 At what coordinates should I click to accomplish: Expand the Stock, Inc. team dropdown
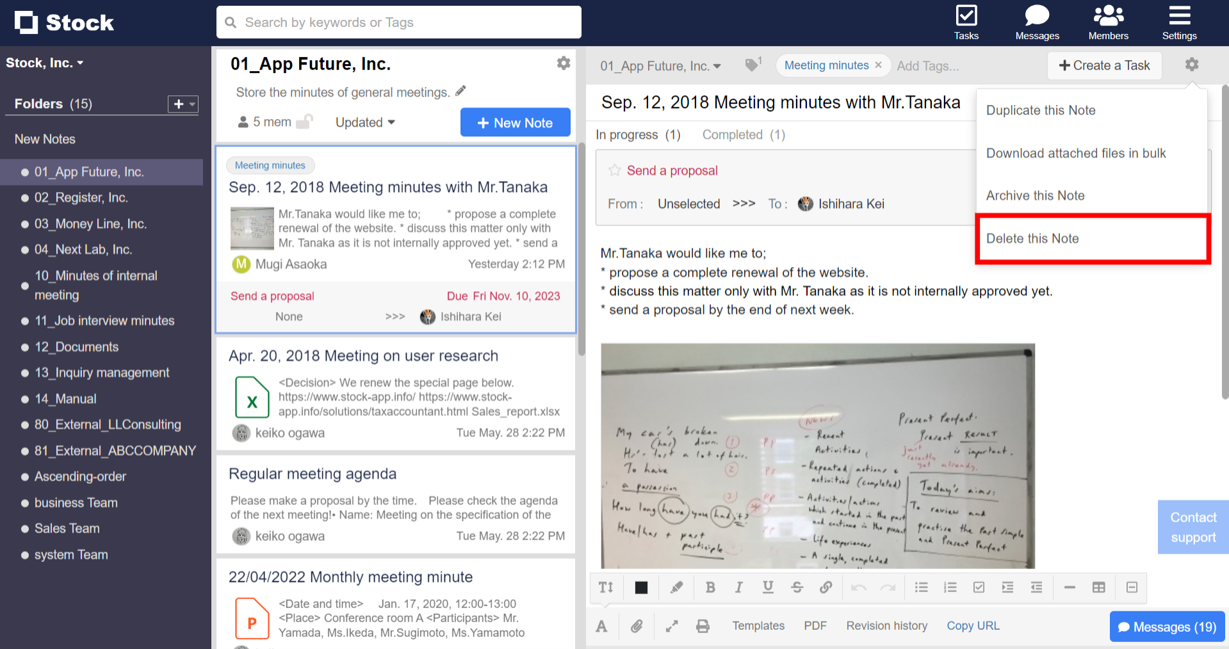tap(45, 63)
